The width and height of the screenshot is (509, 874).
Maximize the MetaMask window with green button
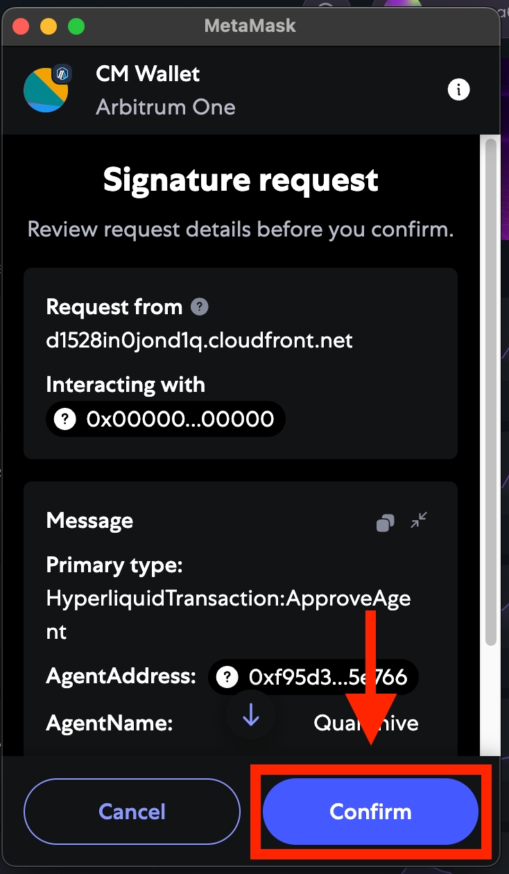(76, 26)
